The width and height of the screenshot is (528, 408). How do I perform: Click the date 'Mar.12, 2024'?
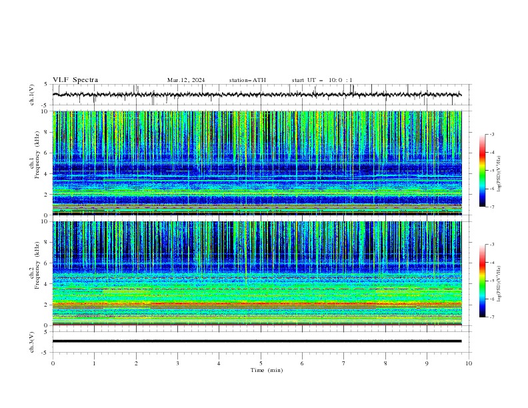186,80
